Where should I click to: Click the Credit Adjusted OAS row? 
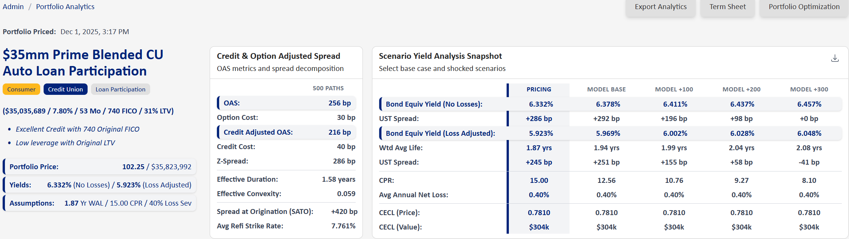pyautogui.click(x=286, y=132)
